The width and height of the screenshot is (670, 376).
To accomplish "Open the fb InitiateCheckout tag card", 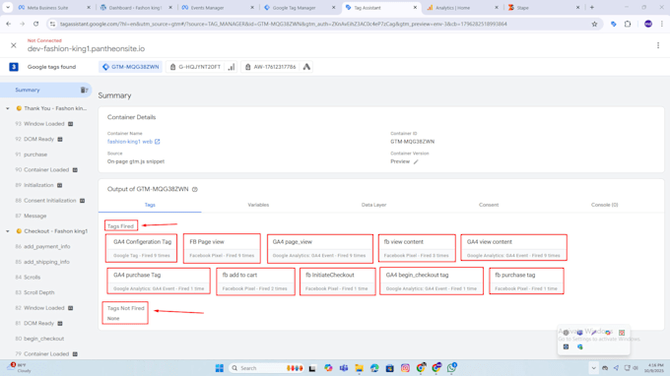I will pyautogui.click(x=338, y=282).
